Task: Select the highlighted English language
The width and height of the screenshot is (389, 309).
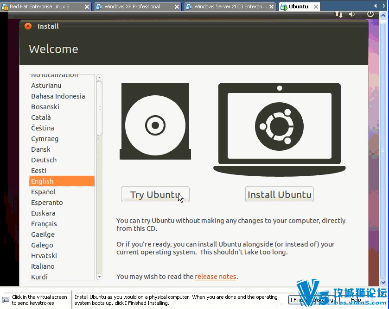Action: coord(62,181)
